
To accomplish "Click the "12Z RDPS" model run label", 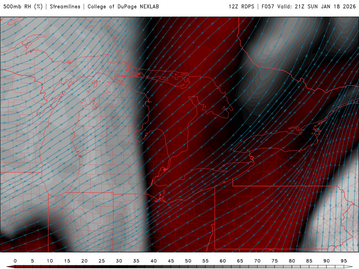I will coord(241,6).
